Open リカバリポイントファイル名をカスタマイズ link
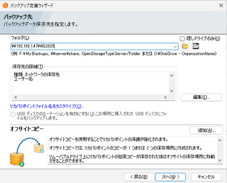 (47, 106)
